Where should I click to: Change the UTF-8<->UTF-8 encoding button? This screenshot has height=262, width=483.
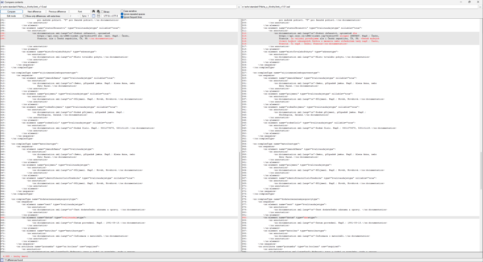111,16
